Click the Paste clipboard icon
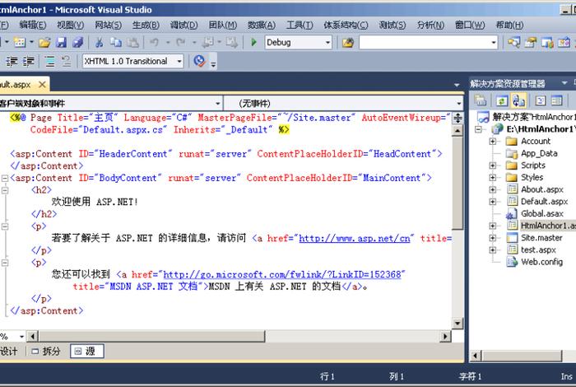 [x=132, y=43]
